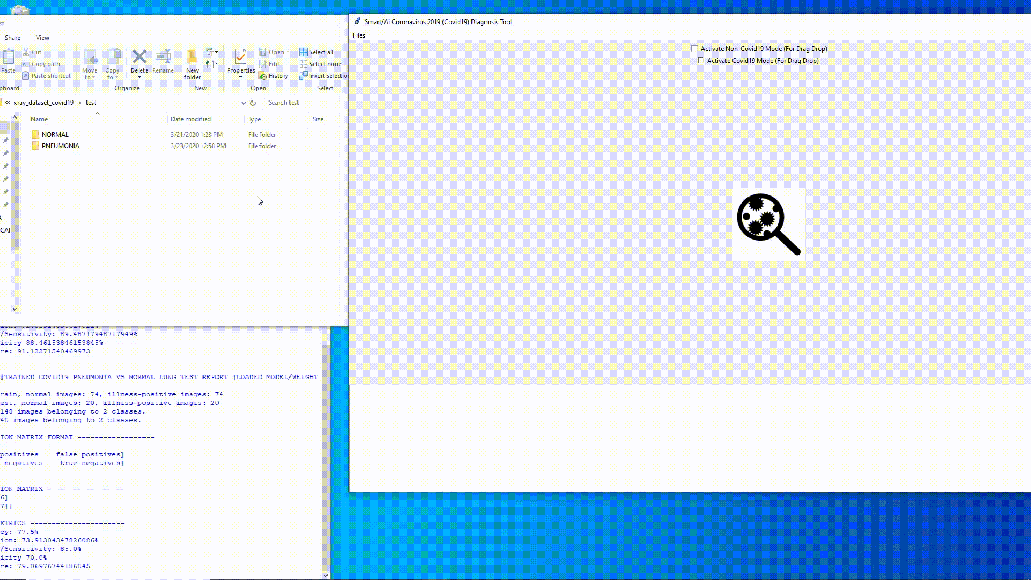Switch to the View ribbon tab
The image size is (1031, 580).
point(42,38)
